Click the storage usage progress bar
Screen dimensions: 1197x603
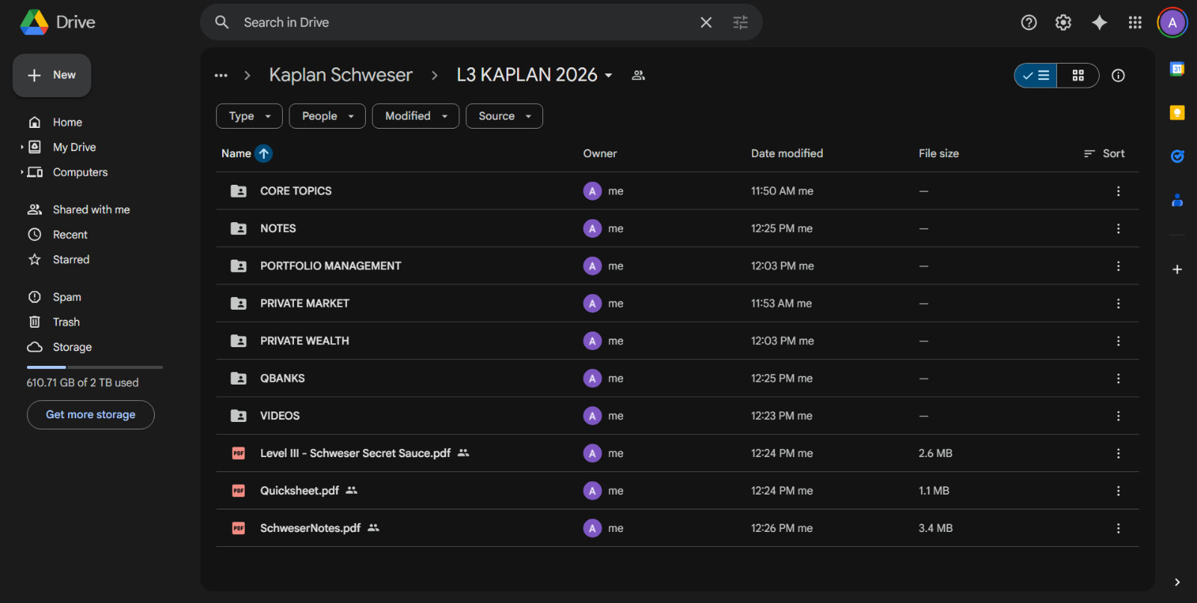coord(95,367)
